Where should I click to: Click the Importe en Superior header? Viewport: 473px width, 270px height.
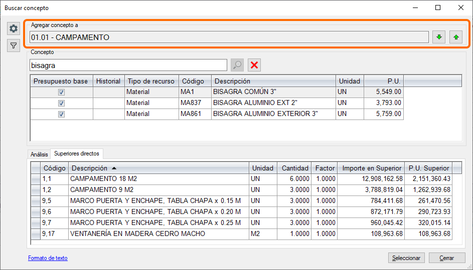coord(371,168)
